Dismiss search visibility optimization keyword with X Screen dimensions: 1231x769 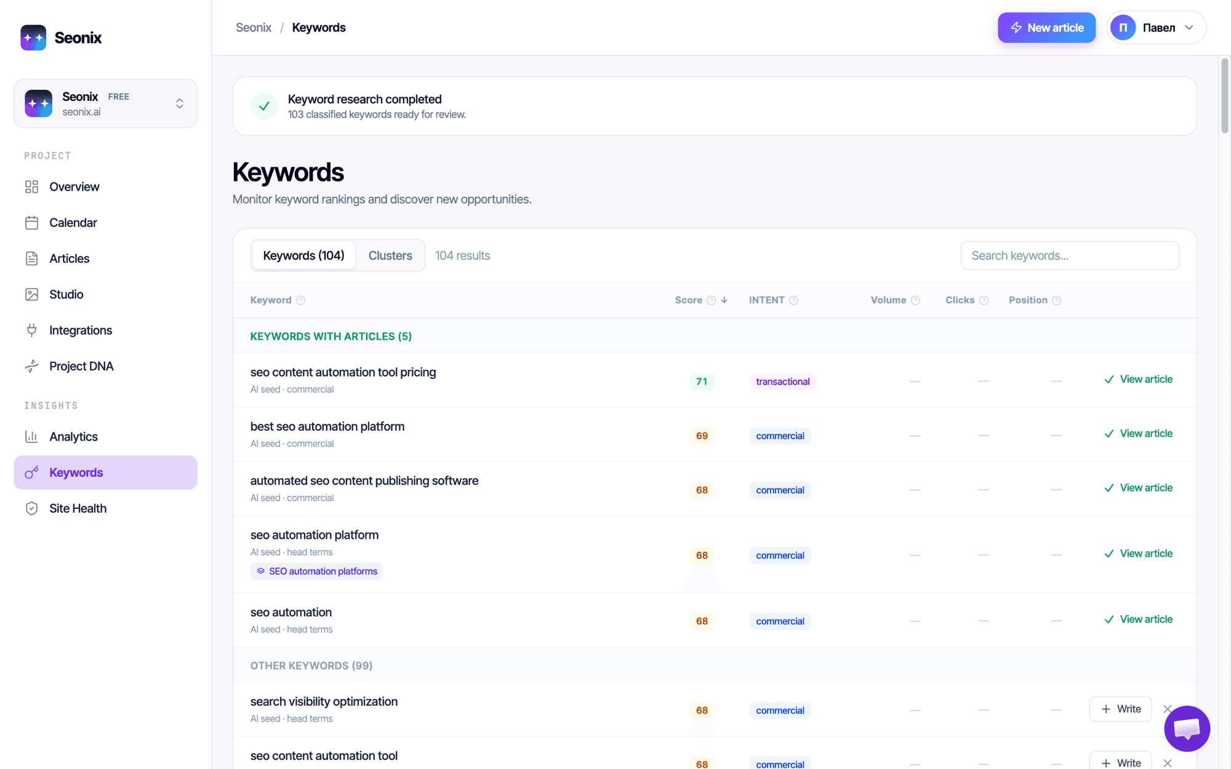pos(1167,709)
